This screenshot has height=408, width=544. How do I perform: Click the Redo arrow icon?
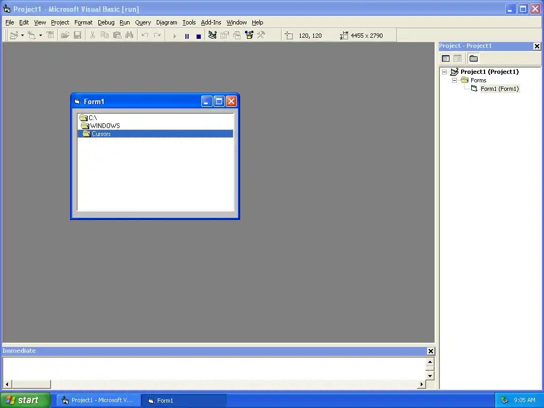click(157, 35)
